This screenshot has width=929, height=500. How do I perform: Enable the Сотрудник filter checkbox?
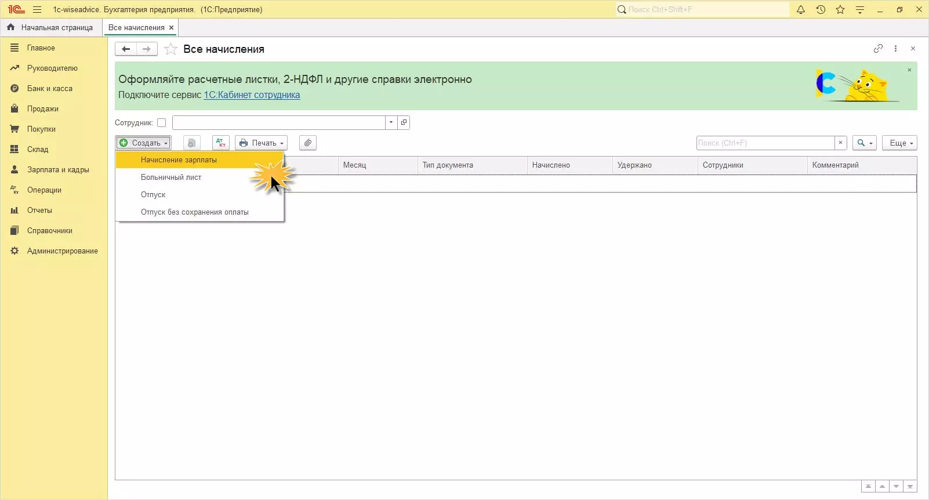162,122
